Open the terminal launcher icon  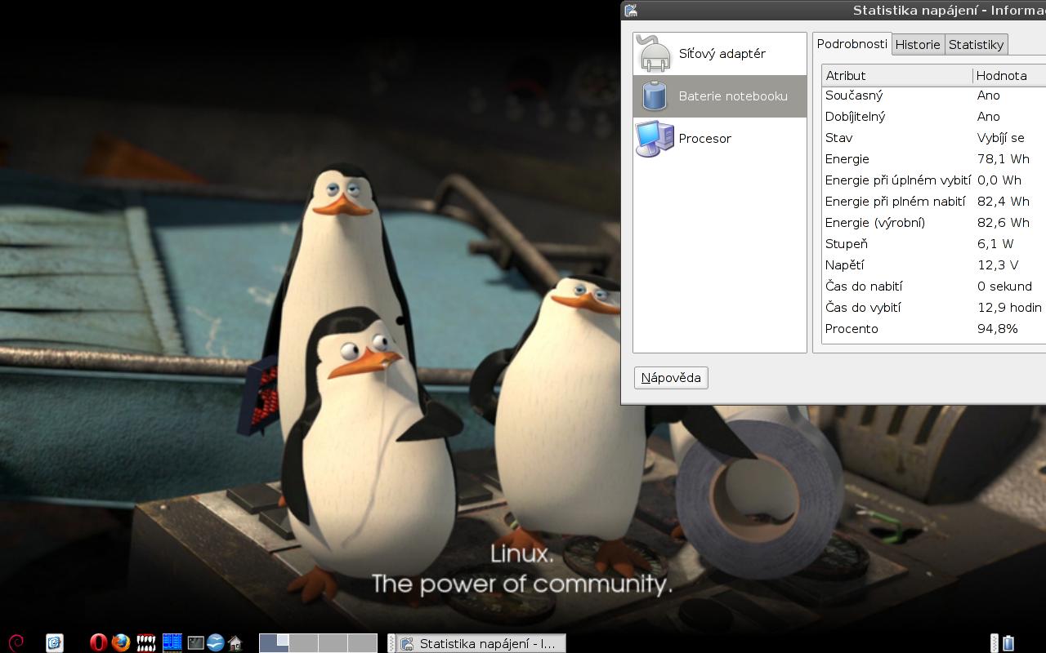[195, 642]
